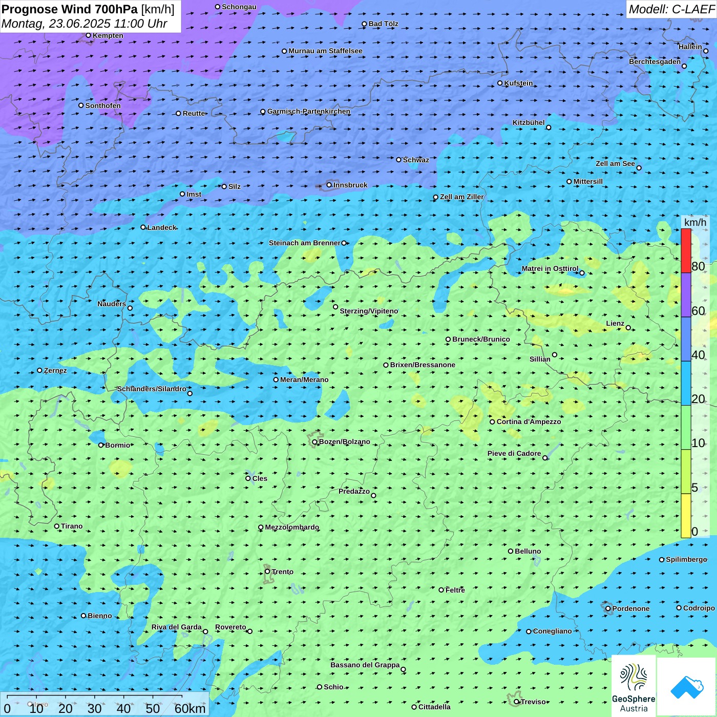Click the Garmisch-Partenkirchen marker dot

click(x=263, y=112)
